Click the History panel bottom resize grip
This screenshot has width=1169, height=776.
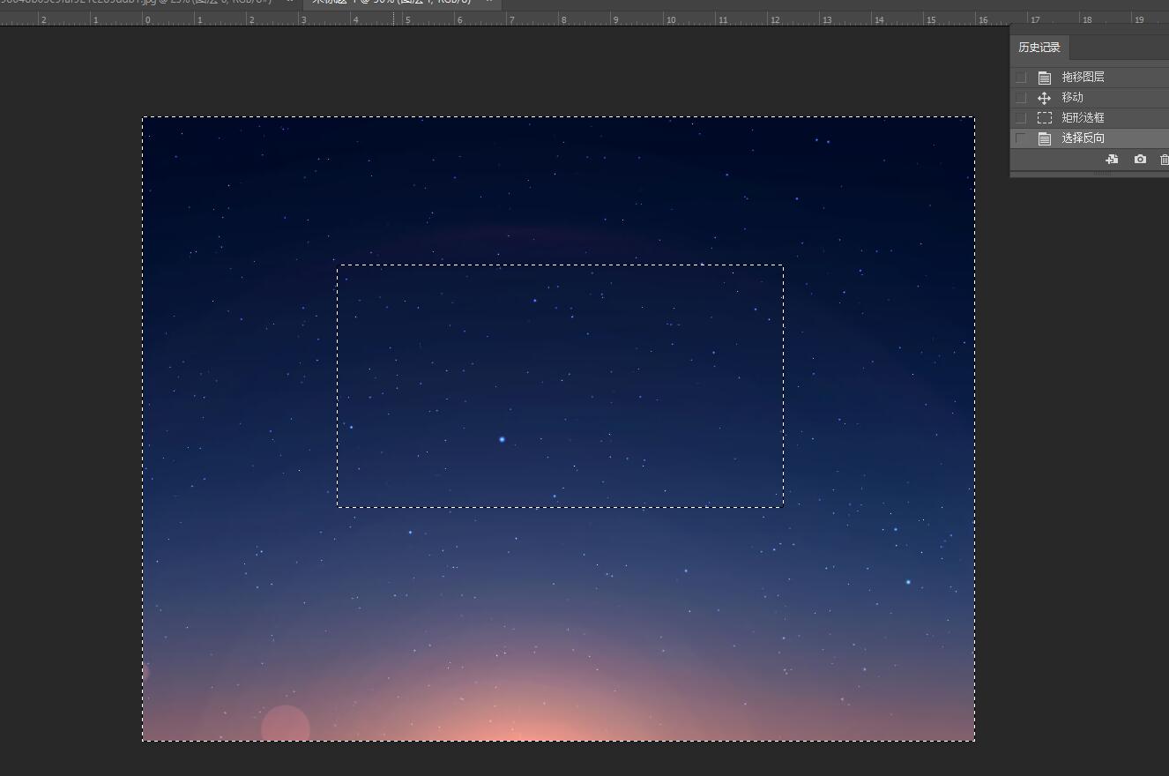coord(1102,174)
